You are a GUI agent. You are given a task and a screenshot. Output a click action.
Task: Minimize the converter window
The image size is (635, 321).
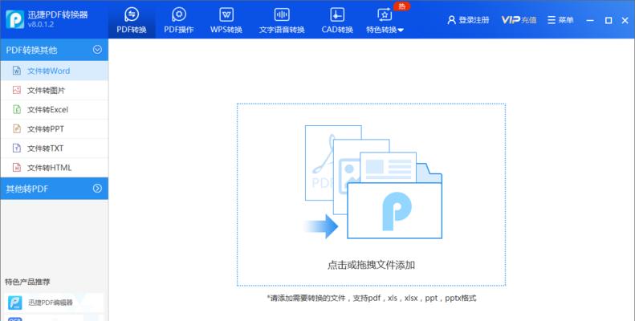point(590,20)
